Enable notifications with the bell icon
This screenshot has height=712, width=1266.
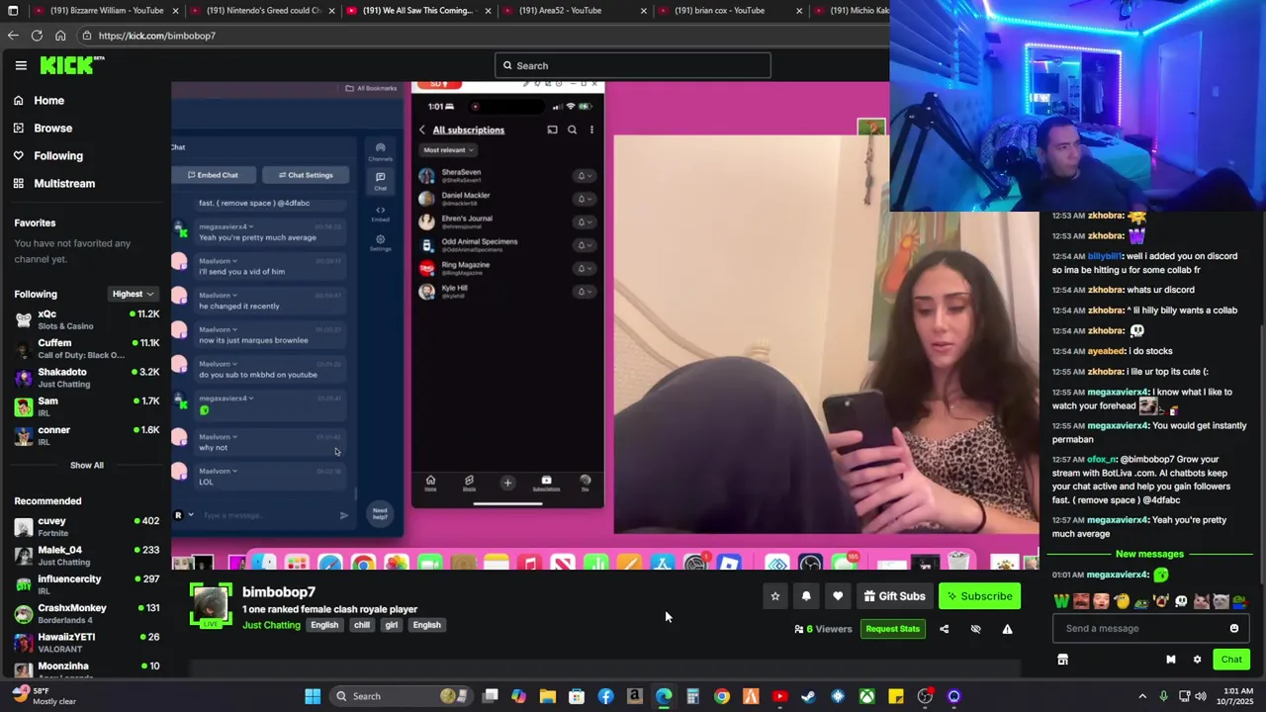(806, 596)
